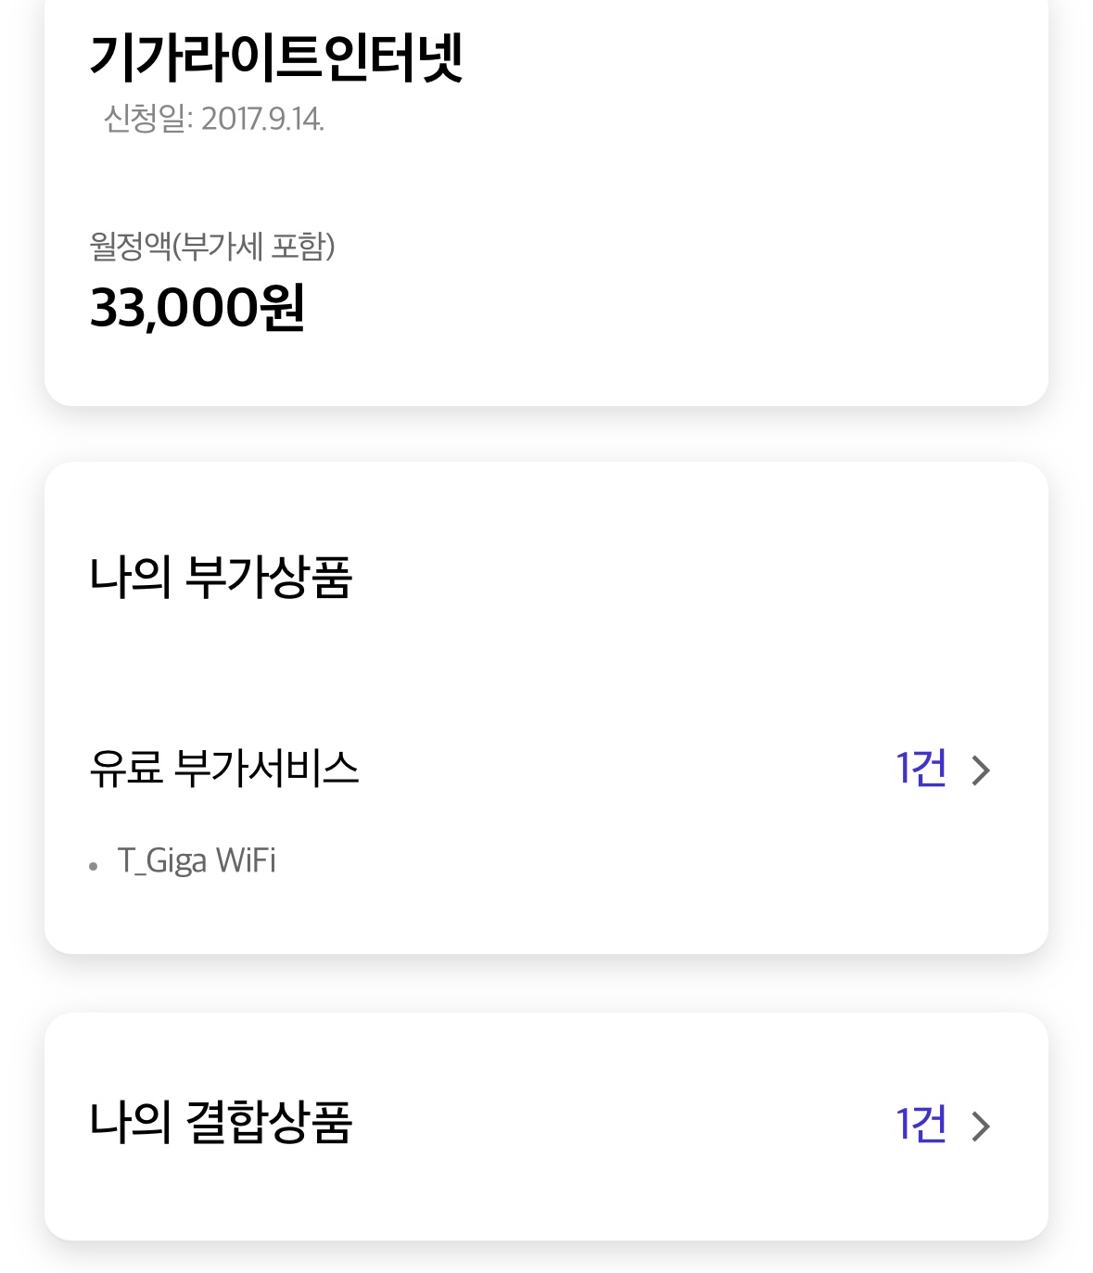Tap the 기가라이트인터넷 product title
This screenshot has height=1273, width=1093.
(276, 57)
